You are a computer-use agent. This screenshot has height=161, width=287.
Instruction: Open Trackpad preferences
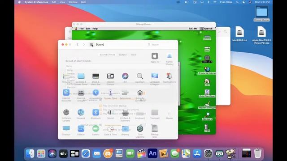pos(155,114)
